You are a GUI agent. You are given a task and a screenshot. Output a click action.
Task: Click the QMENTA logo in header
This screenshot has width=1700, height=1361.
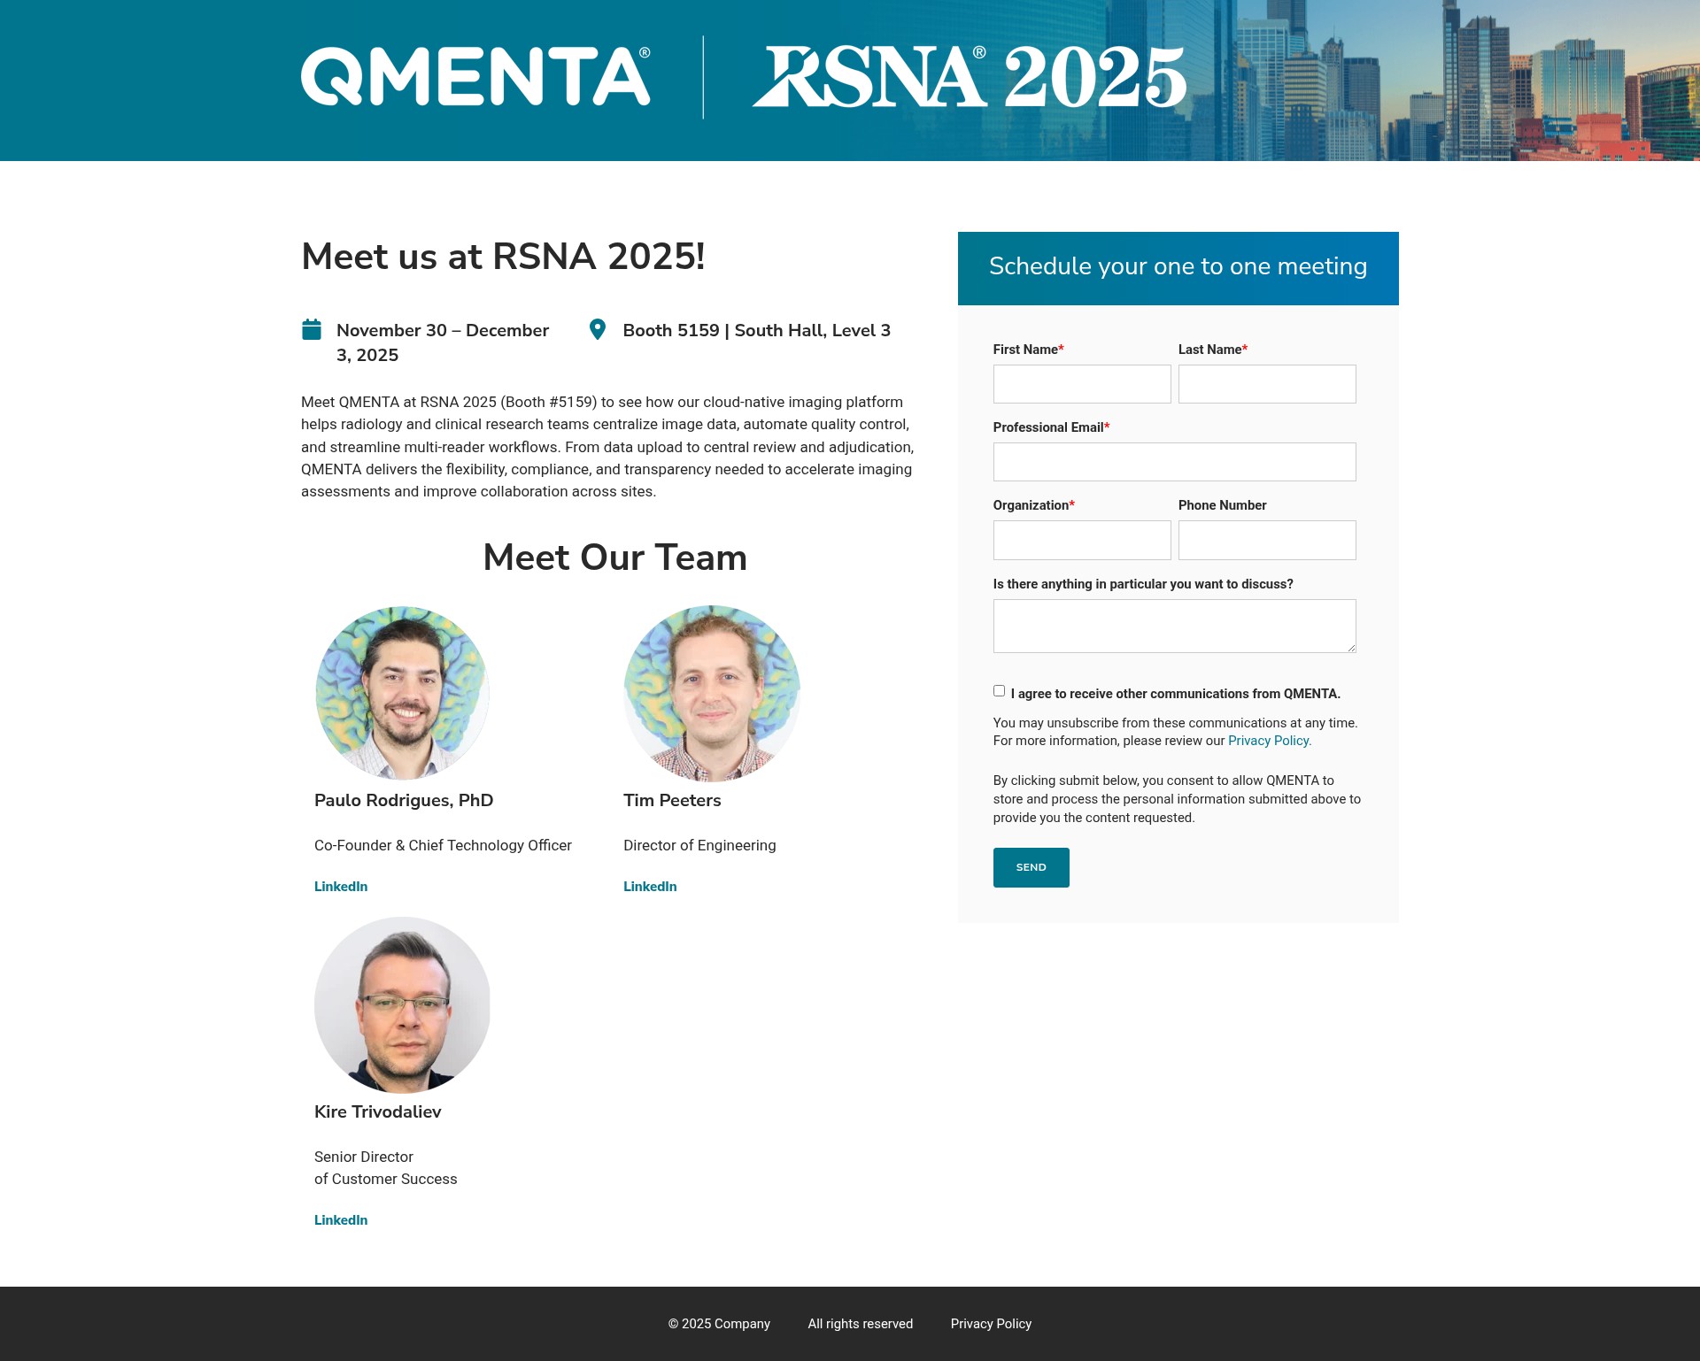pyautogui.click(x=475, y=76)
